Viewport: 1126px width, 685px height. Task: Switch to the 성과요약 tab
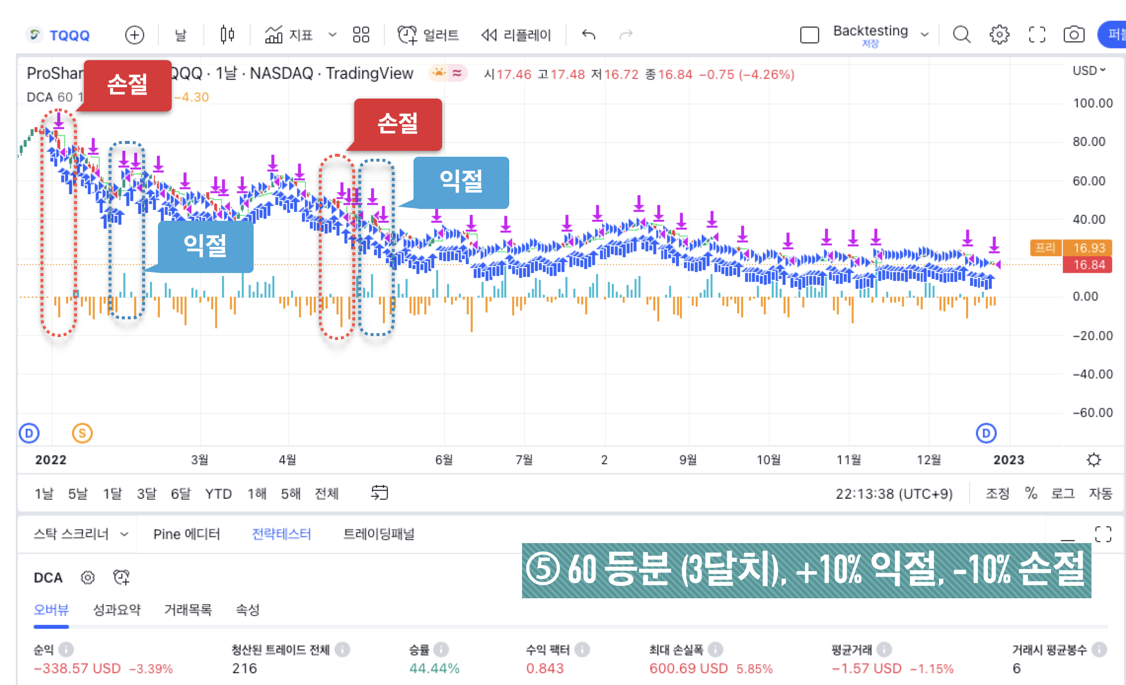(117, 610)
